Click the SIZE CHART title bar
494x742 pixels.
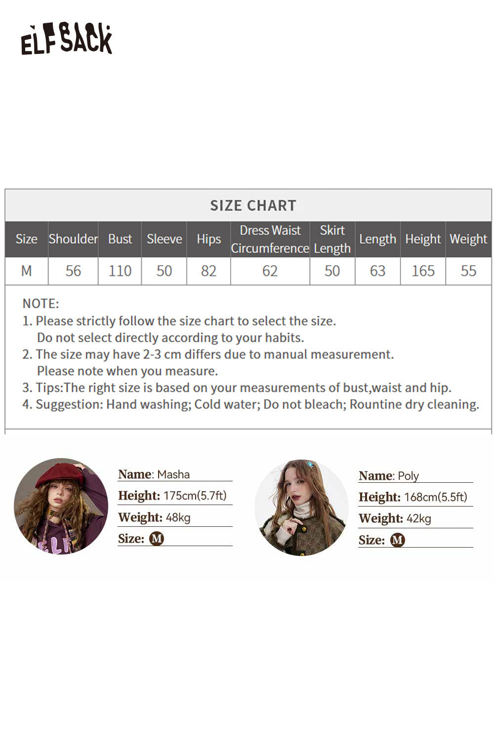(253, 205)
